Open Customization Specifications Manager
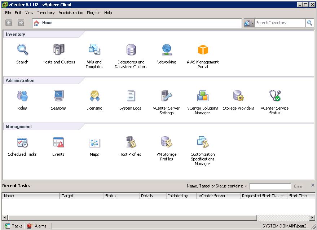 point(202,142)
